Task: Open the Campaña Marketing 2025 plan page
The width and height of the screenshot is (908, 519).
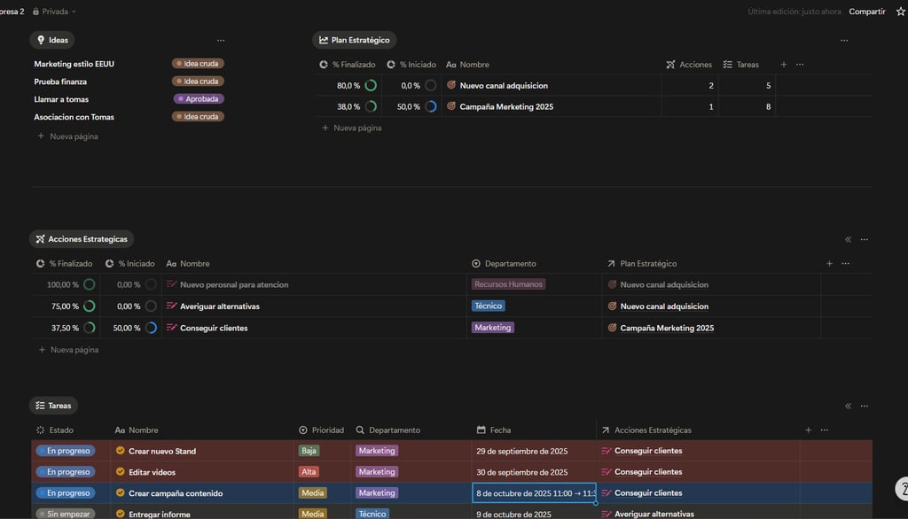Action: [x=506, y=107]
